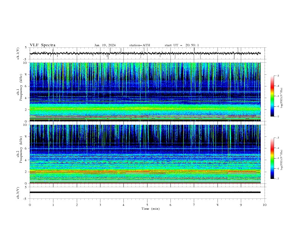Click time axis tick label "0"
Screen dimensions: 298x230
[30, 205]
